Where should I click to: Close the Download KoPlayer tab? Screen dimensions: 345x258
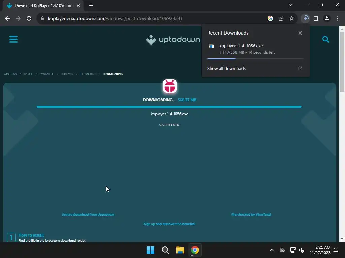[78, 6]
